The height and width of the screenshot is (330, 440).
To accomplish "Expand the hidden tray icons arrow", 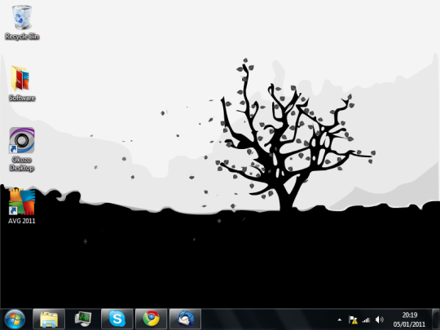I will pos(340,319).
